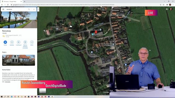
Task: Click the Korte feiten heading
Action: tap(6, 70)
